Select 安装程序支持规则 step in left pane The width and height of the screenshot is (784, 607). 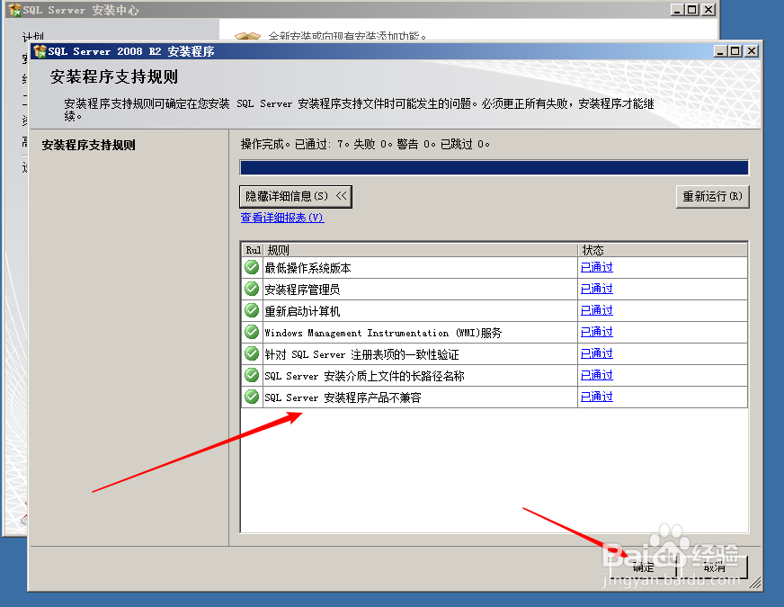point(88,145)
